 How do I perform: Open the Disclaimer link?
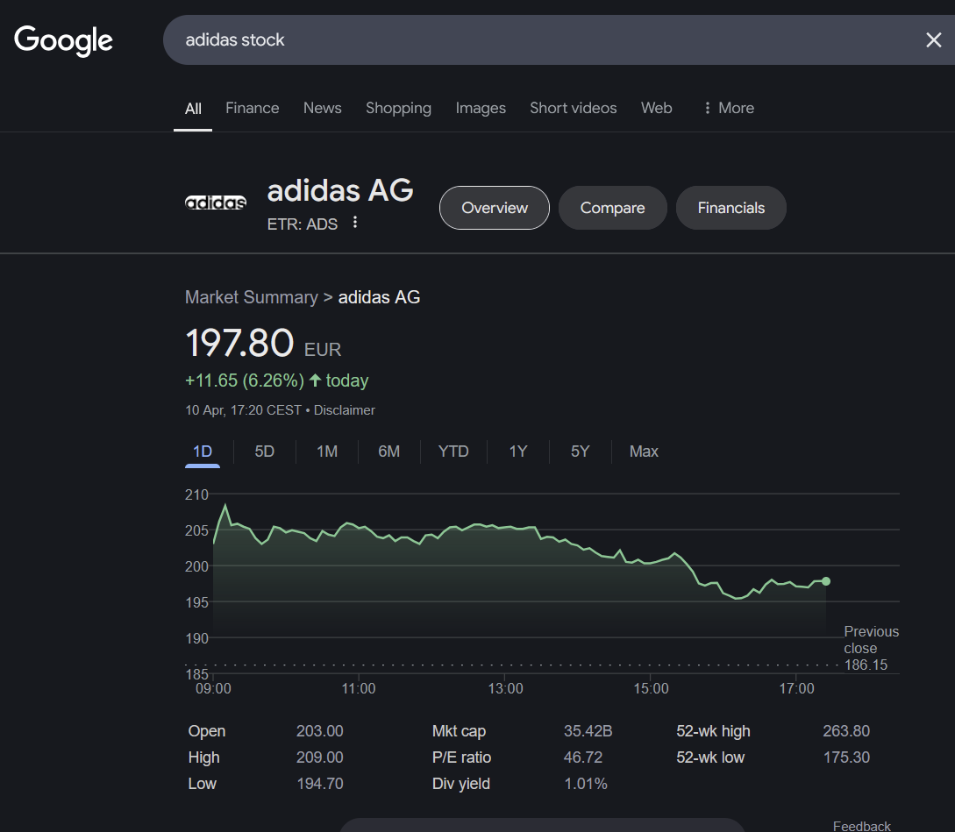pos(344,410)
